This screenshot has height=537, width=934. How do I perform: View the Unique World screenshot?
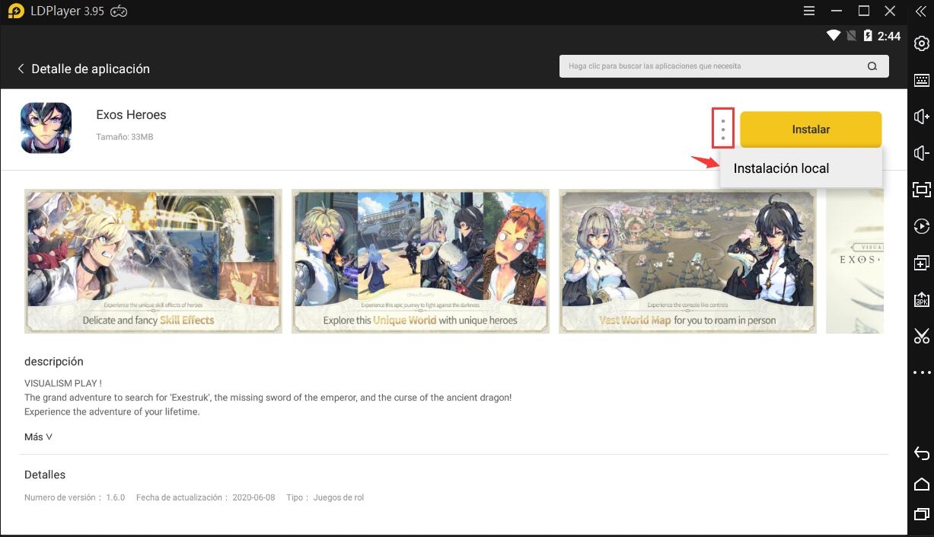[420, 261]
